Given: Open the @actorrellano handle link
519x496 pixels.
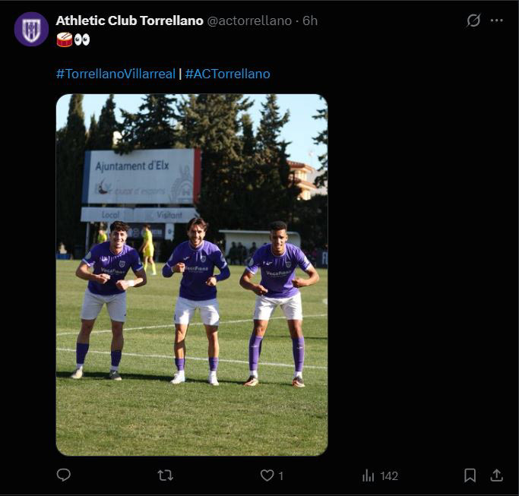Looking at the screenshot, I should pos(249,21).
